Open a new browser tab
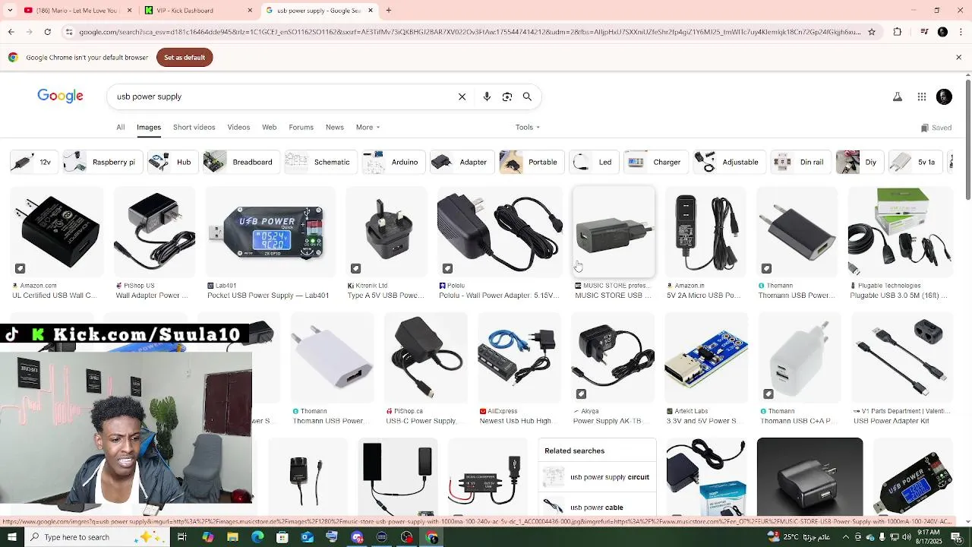This screenshot has height=547, width=972. click(389, 11)
